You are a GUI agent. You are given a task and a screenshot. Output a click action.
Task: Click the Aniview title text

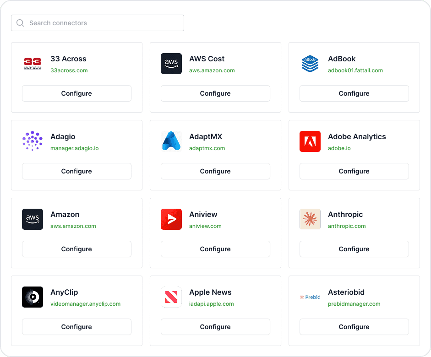click(203, 215)
